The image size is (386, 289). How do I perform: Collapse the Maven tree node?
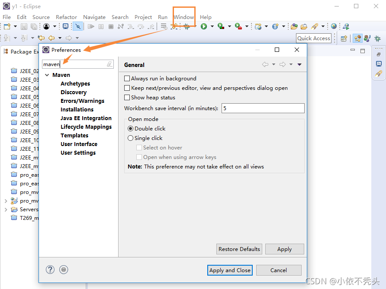pyautogui.click(x=47, y=75)
